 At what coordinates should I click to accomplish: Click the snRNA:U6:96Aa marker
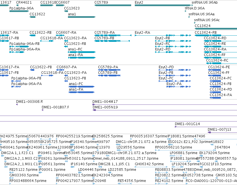(189, 17)
